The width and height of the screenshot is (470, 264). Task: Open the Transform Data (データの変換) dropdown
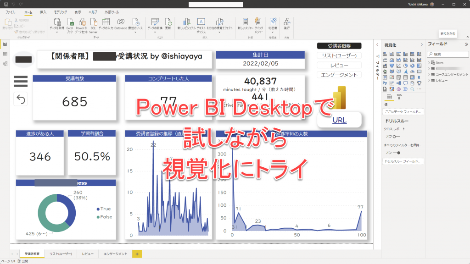tap(155, 33)
